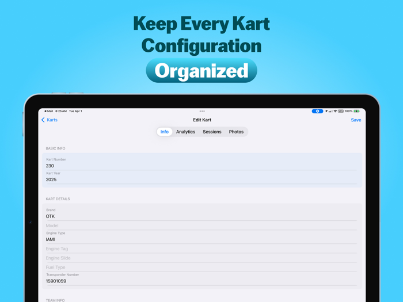This screenshot has width=403, height=302.
Task: Tap the location arrow status icon
Action: click(x=326, y=111)
